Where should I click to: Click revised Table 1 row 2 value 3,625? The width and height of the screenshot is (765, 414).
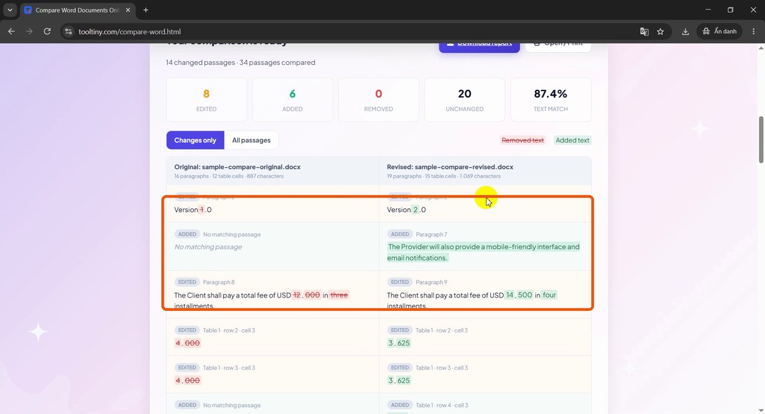[x=399, y=343]
